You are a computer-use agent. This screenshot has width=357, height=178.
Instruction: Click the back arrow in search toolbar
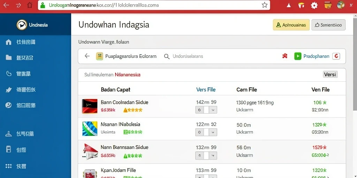(87, 56)
